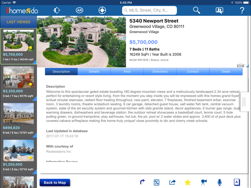251x188 pixels.
Task: Tap the main aerial property photo
Action: (81, 42)
